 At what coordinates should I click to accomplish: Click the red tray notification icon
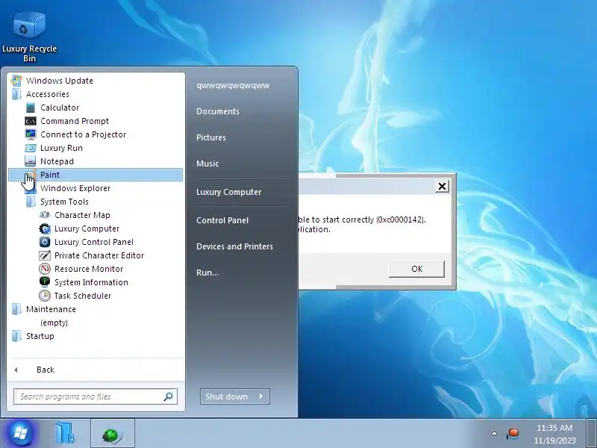pyautogui.click(x=513, y=434)
